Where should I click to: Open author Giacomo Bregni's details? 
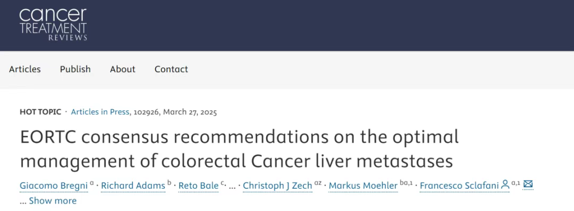[x=54, y=186]
